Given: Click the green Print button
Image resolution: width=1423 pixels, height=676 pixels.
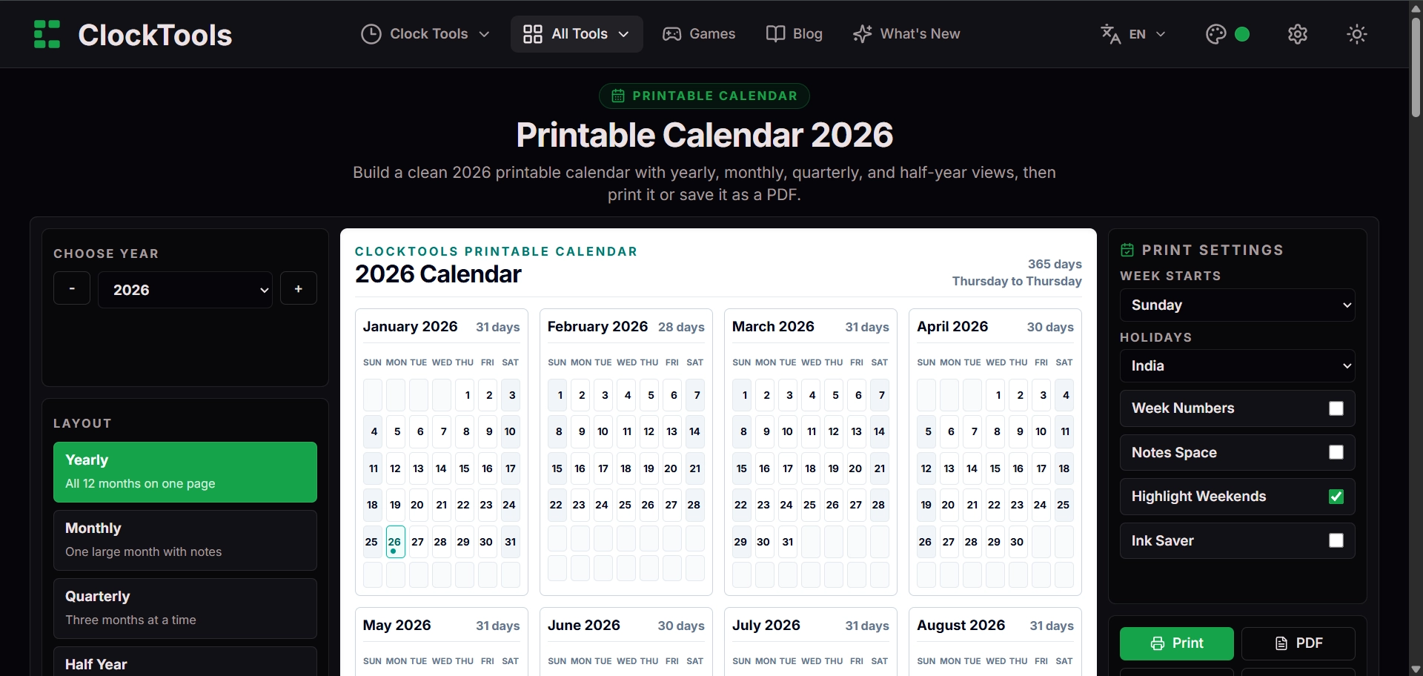Looking at the screenshot, I should tap(1177, 643).
